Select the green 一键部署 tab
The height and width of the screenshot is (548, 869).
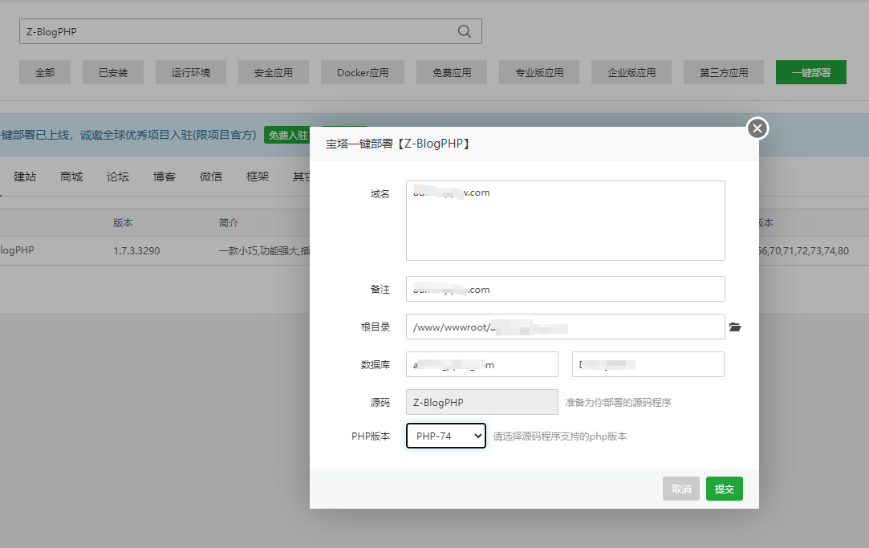click(x=810, y=72)
